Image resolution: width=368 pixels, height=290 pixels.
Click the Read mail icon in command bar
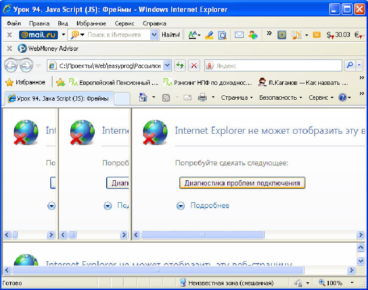coord(188,97)
